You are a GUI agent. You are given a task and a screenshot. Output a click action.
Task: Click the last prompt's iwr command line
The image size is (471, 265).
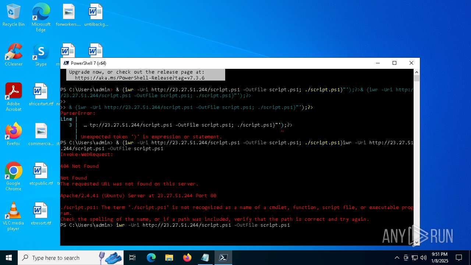(x=203, y=225)
